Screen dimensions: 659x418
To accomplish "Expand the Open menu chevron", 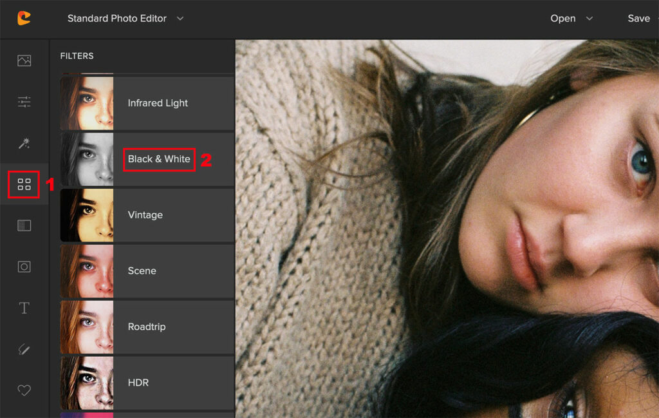I will 589,19.
